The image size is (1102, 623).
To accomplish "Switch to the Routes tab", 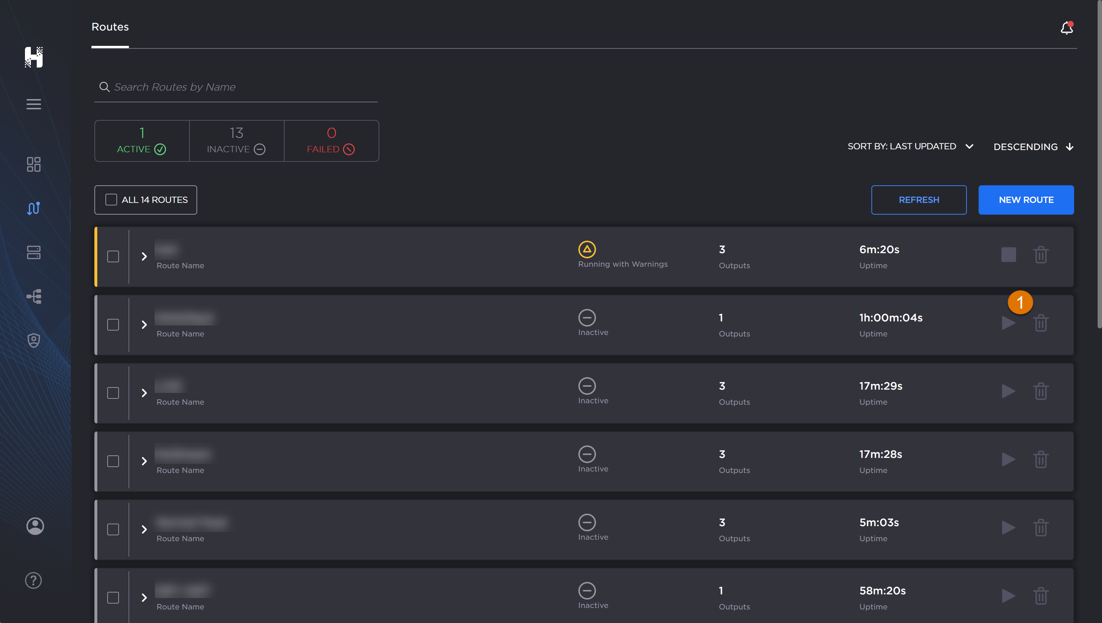I will [109, 26].
